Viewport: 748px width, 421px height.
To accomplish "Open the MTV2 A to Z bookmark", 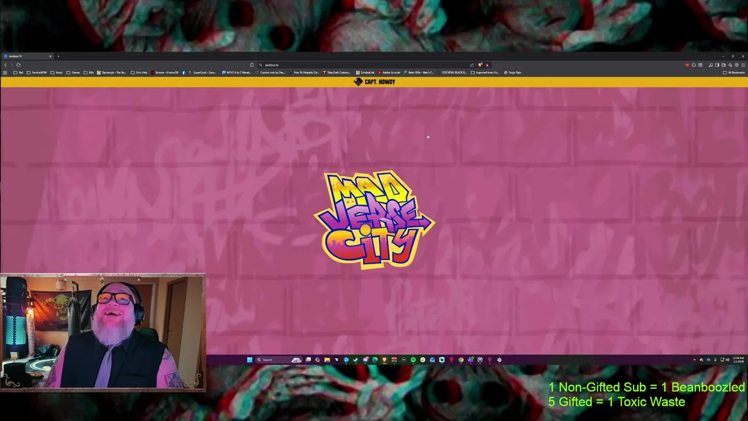I will tap(237, 73).
